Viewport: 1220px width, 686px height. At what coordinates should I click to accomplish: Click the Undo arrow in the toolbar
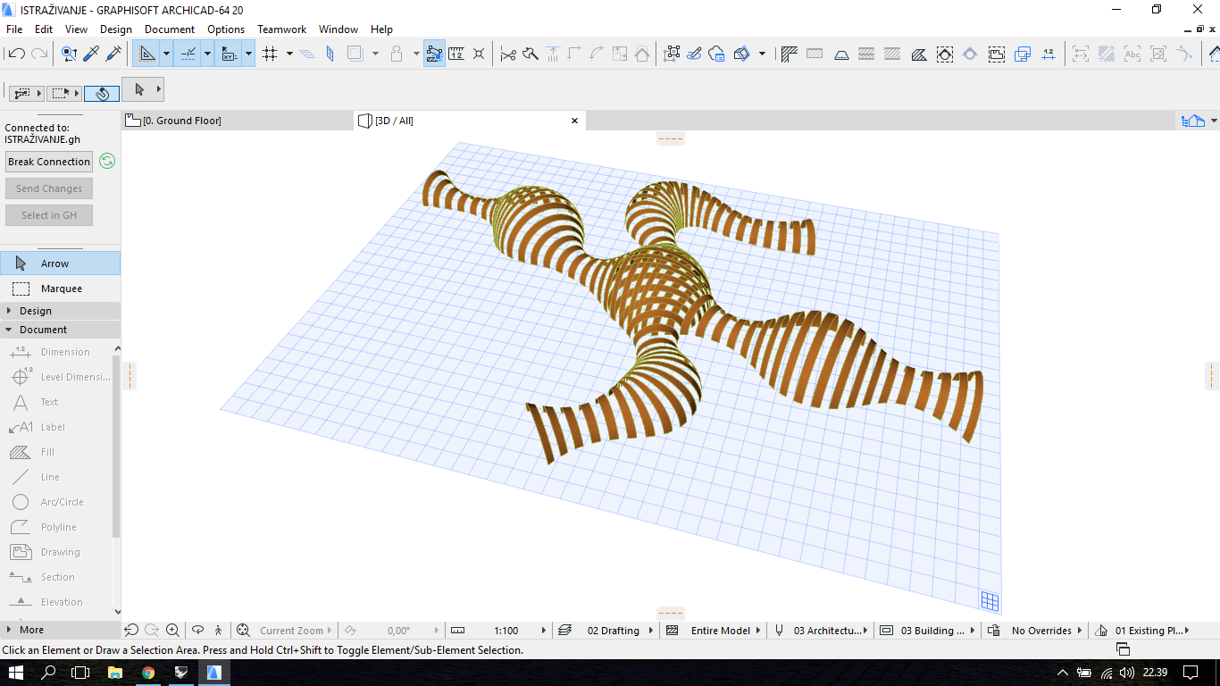(x=15, y=54)
